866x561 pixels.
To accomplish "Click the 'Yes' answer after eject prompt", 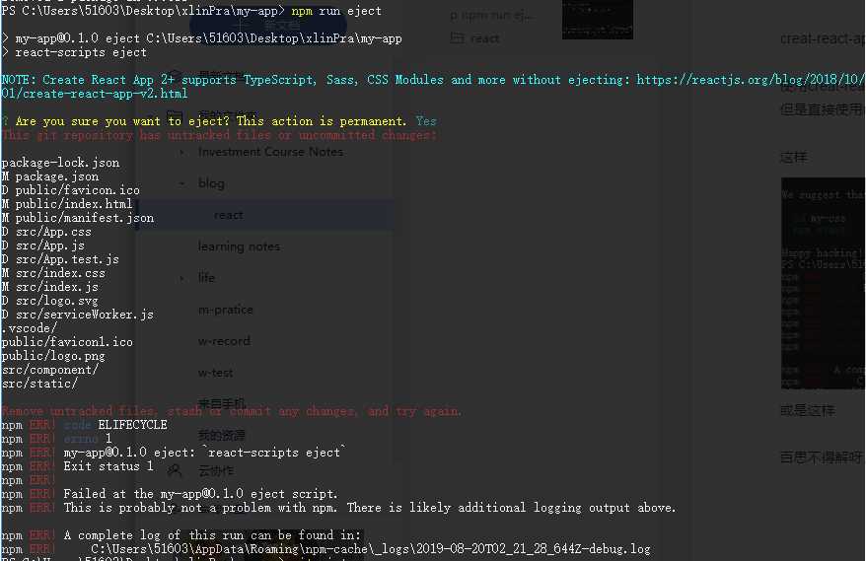I will pos(426,121).
